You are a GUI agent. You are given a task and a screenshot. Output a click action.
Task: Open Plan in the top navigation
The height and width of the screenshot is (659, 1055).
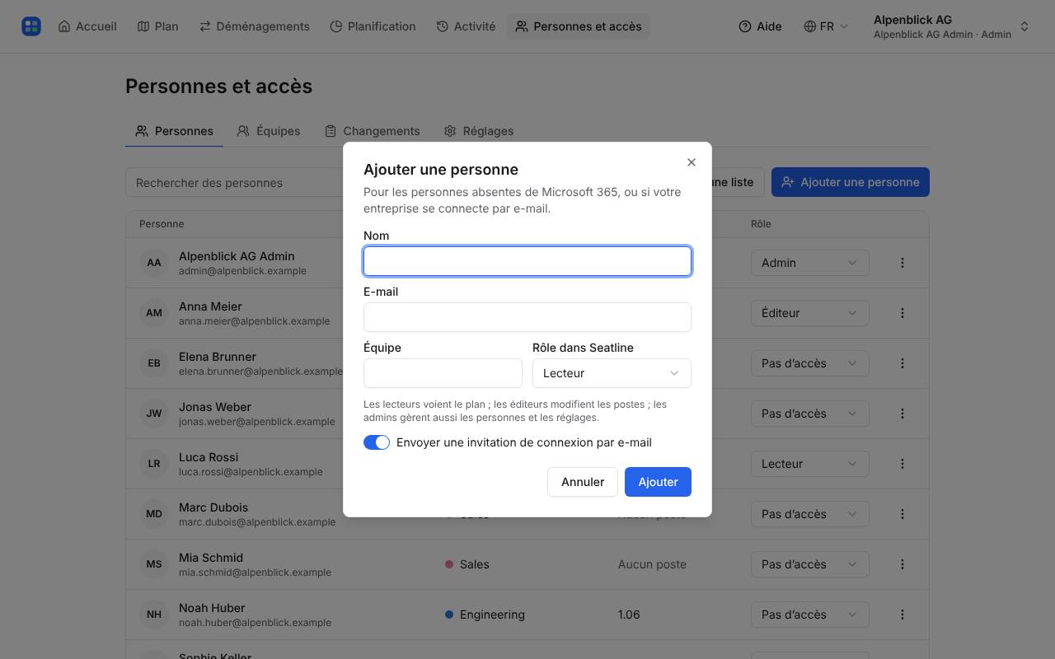click(157, 26)
